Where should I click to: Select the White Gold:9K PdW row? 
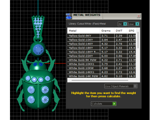tap(102, 60)
